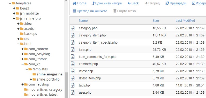Select file name latest_item.php
The height and width of the screenshot is (98, 206).
click(x=90, y=78)
